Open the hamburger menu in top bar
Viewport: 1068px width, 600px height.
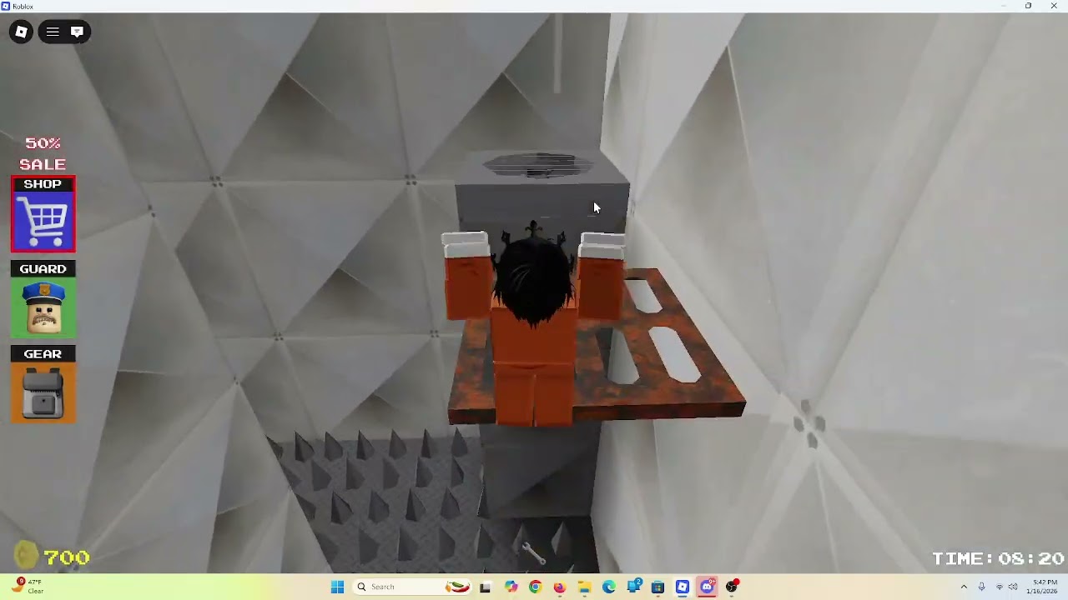pyautogui.click(x=53, y=32)
